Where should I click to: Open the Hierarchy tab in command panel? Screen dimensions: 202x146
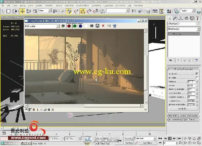click(181, 18)
